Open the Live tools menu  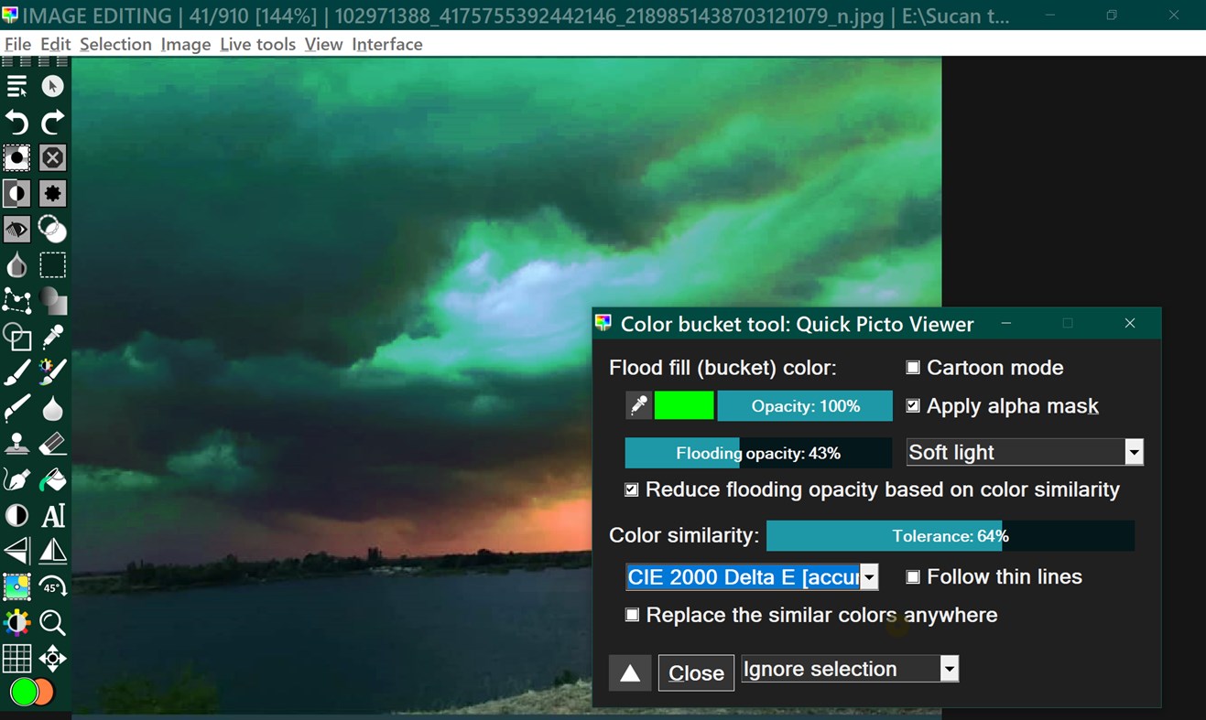point(257,44)
